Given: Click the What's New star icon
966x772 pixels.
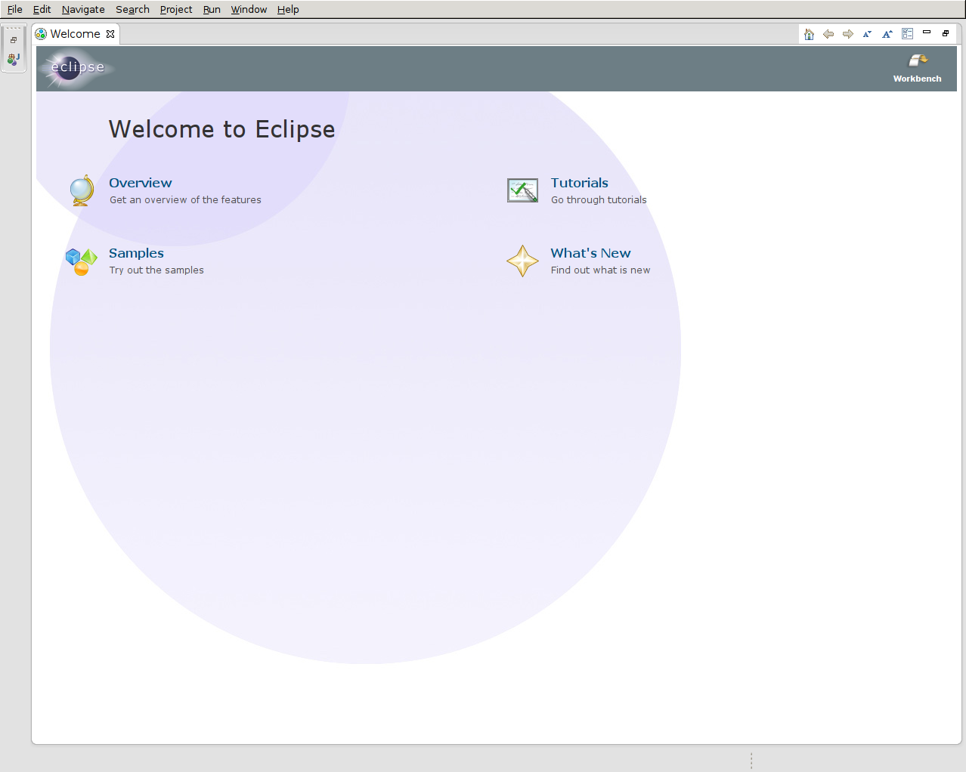Looking at the screenshot, I should tap(522, 261).
